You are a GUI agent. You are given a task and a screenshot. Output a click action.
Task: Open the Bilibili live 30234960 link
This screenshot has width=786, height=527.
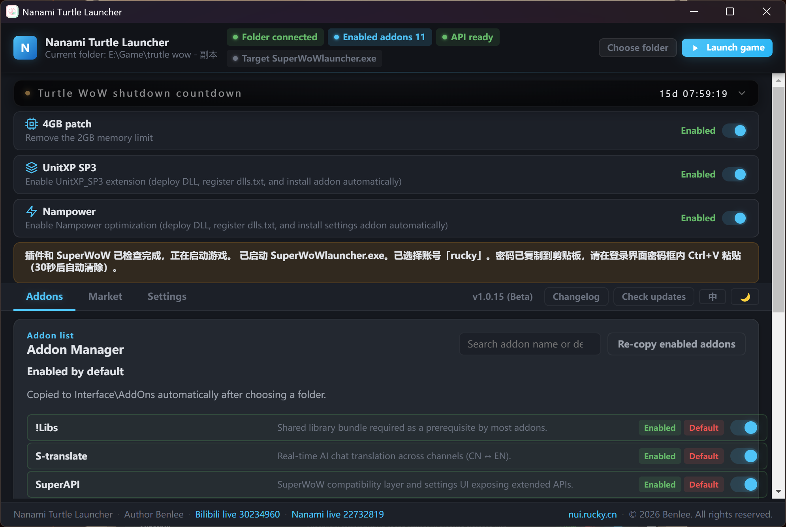point(237,514)
